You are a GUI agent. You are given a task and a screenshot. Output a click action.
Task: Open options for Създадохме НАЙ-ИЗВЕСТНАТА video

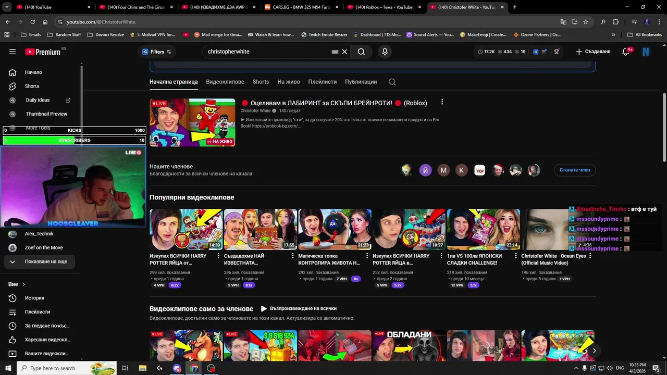(292, 256)
